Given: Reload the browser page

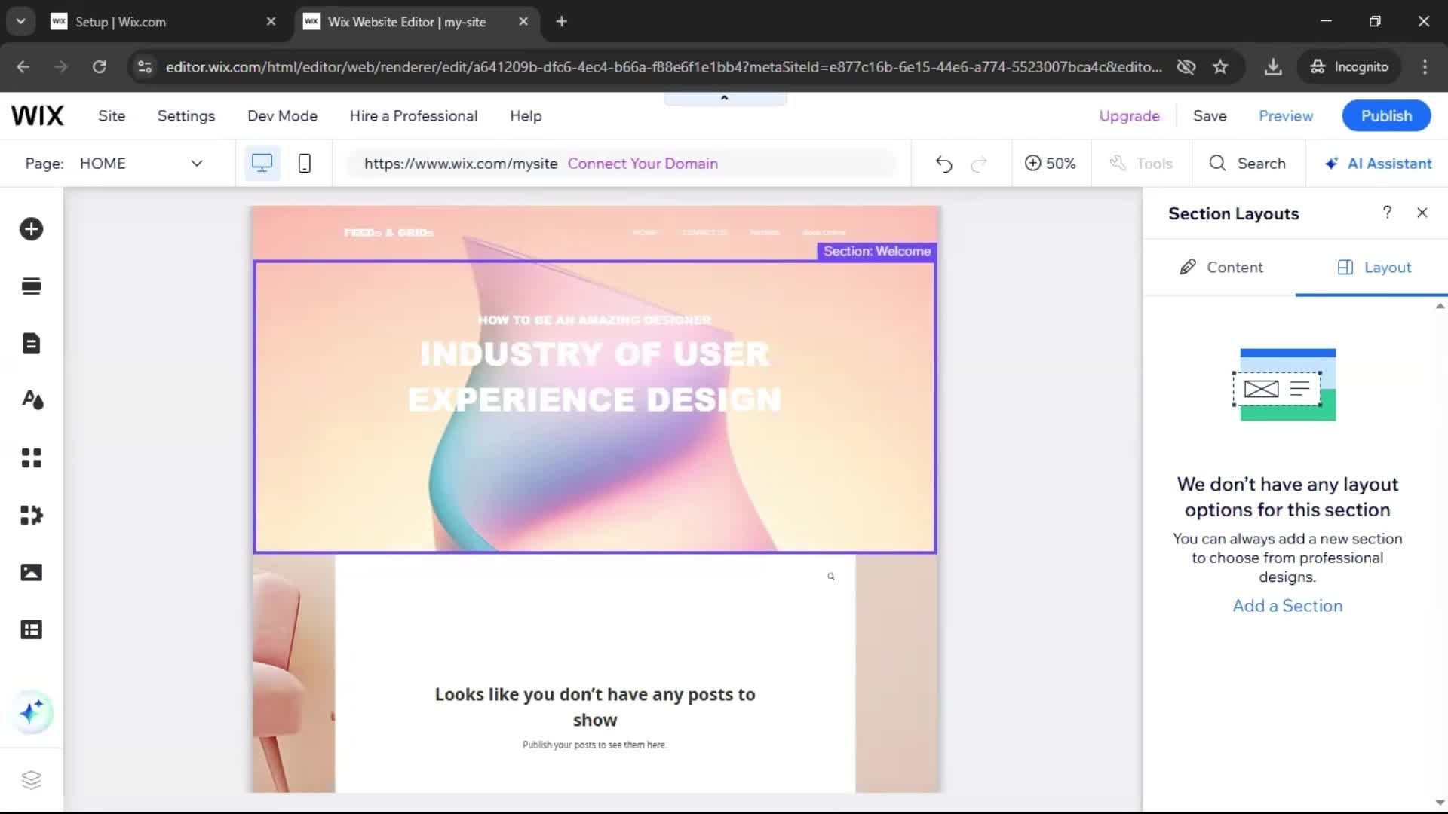Looking at the screenshot, I should [x=99, y=67].
